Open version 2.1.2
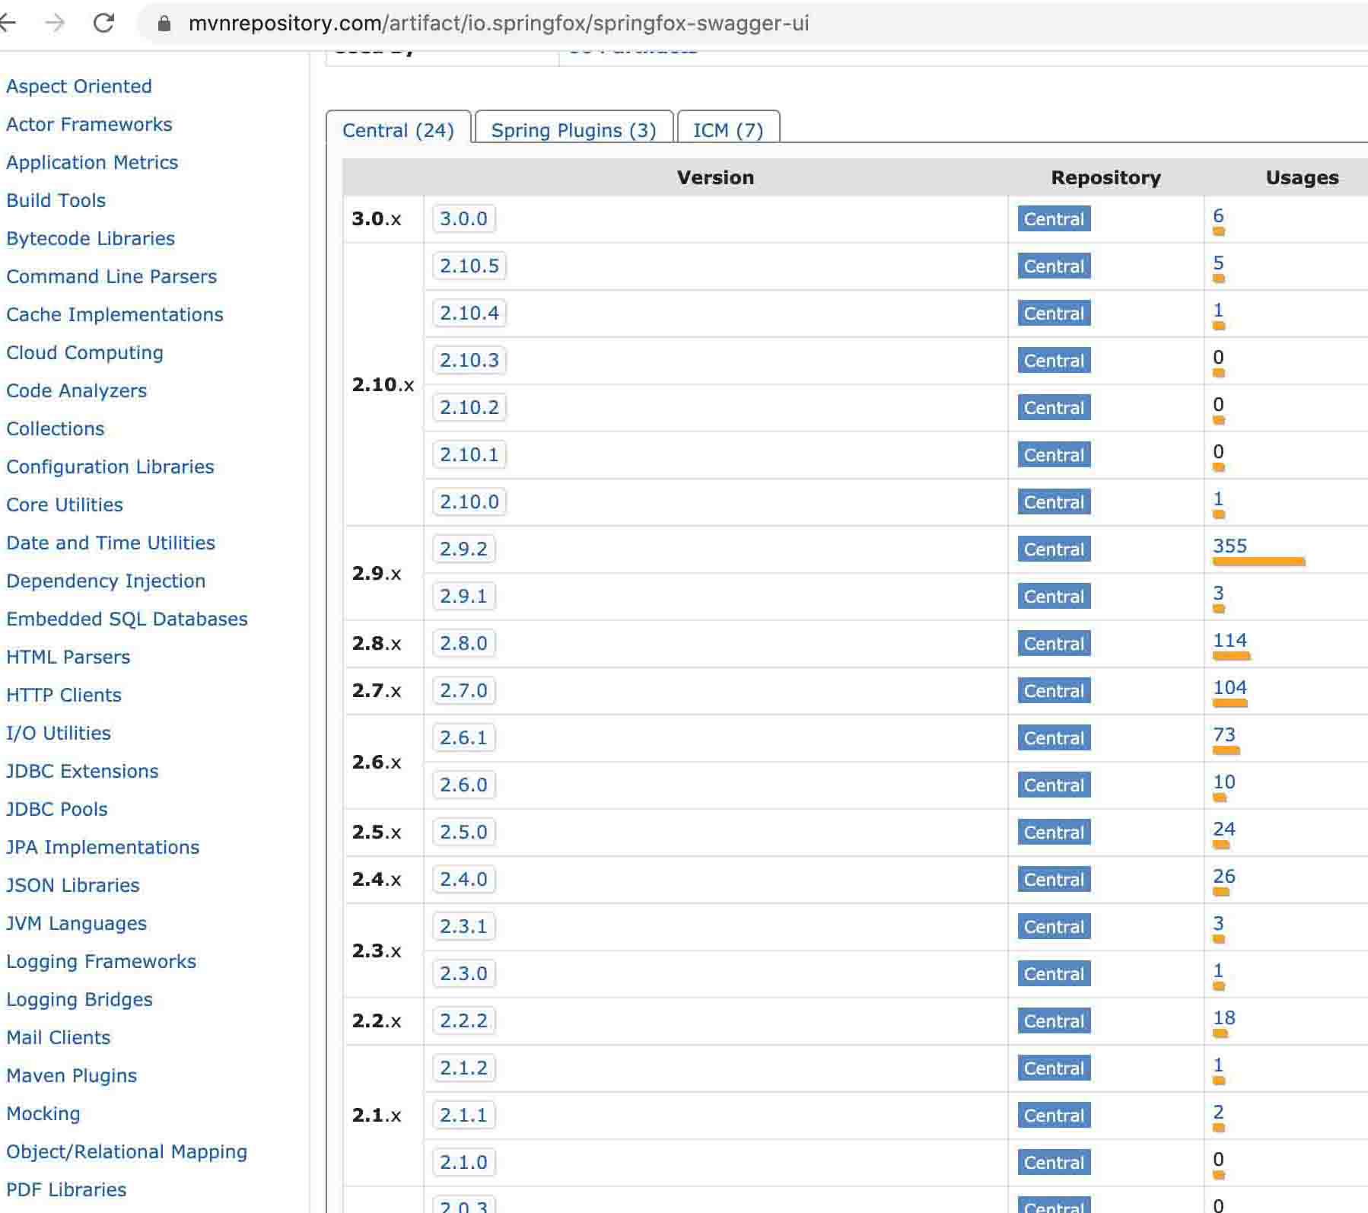The width and height of the screenshot is (1368, 1213). click(x=463, y=1068)
